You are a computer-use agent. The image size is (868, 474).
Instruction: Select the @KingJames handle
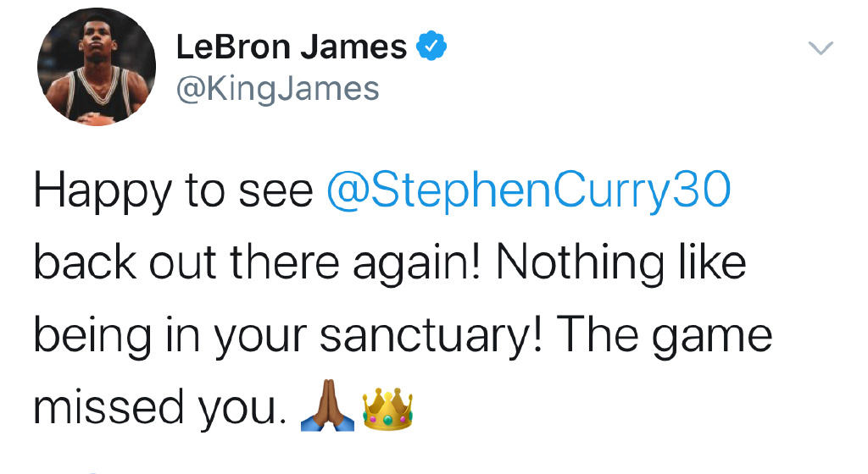(x=277, y=88)
